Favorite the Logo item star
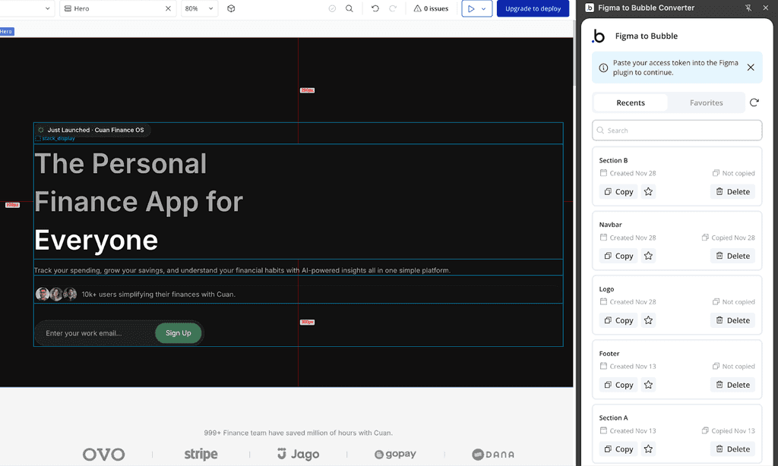The width and height of the screenshot is (778, 466). (648, 320)
